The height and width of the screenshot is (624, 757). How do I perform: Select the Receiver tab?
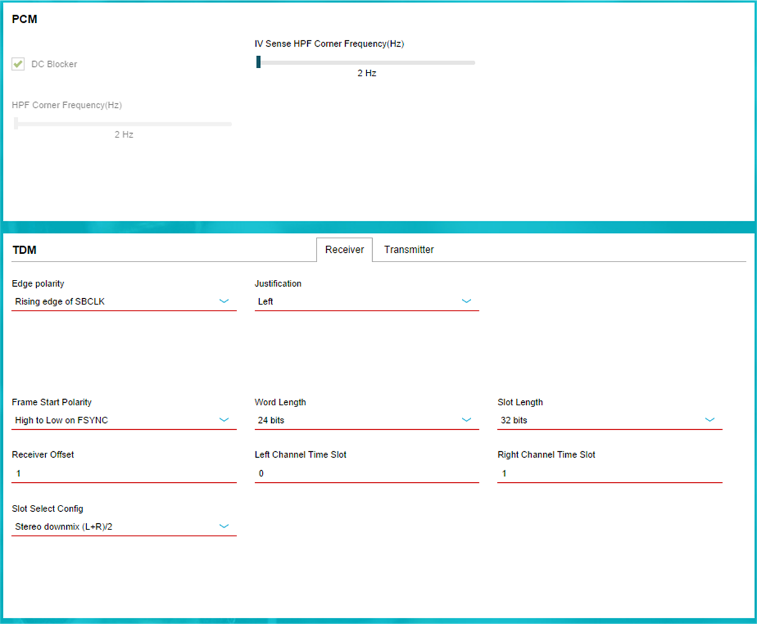pos(344,250)
